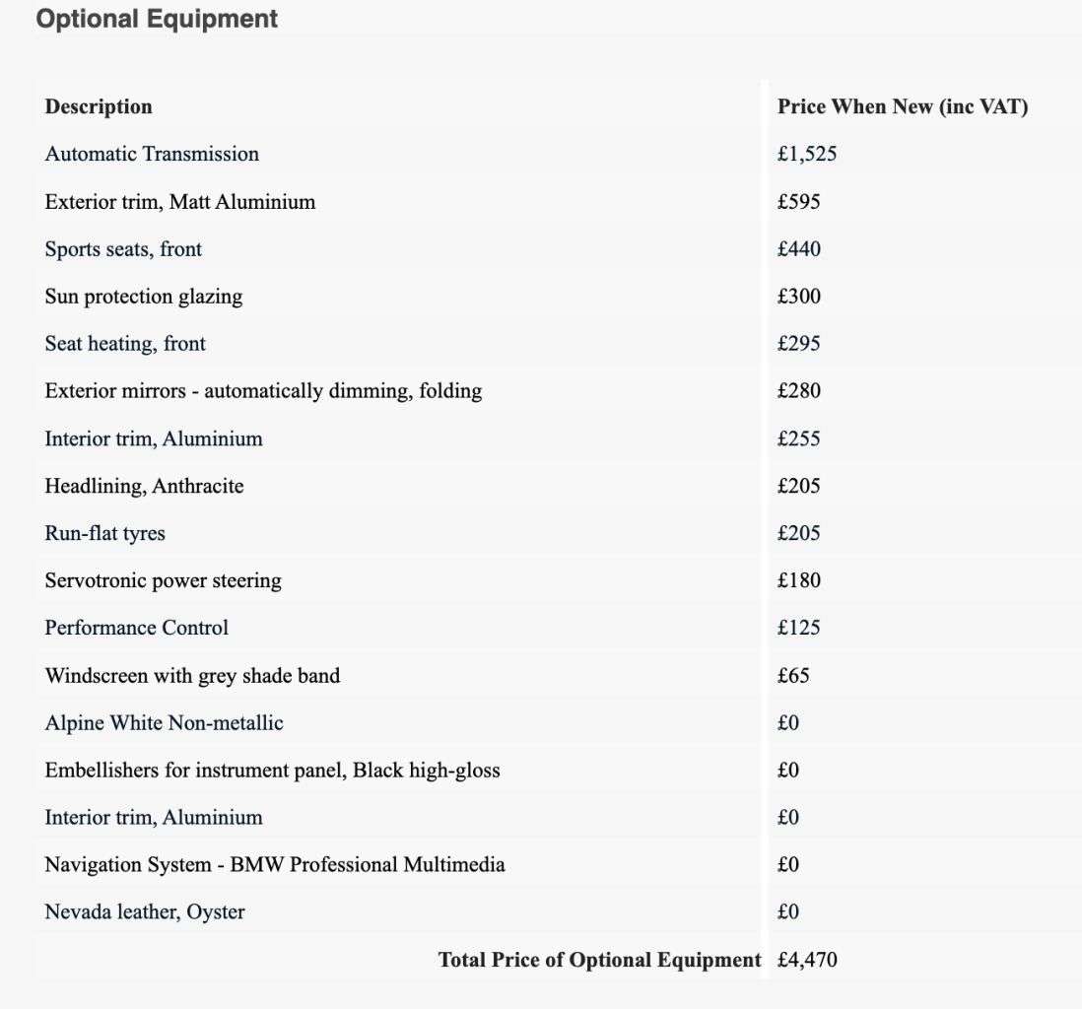Open the Performance Control link
The height and width of the screenshot is (1009, 1082).
tap(136, 628)
